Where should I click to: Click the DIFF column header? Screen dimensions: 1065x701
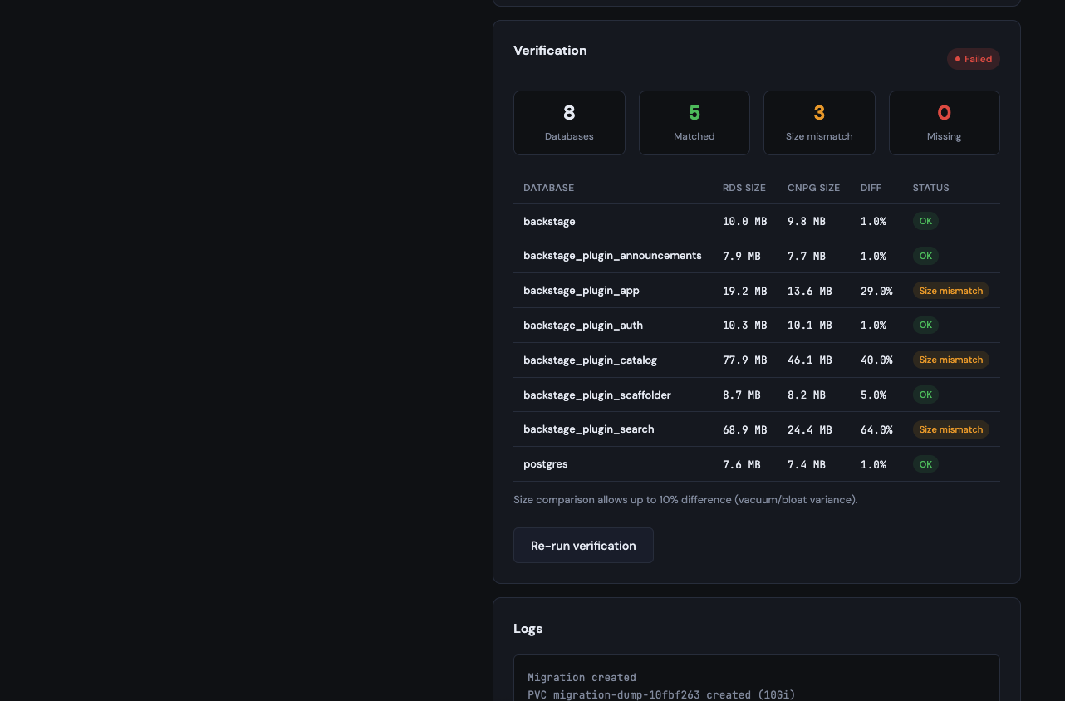click(x=871, y=188)
